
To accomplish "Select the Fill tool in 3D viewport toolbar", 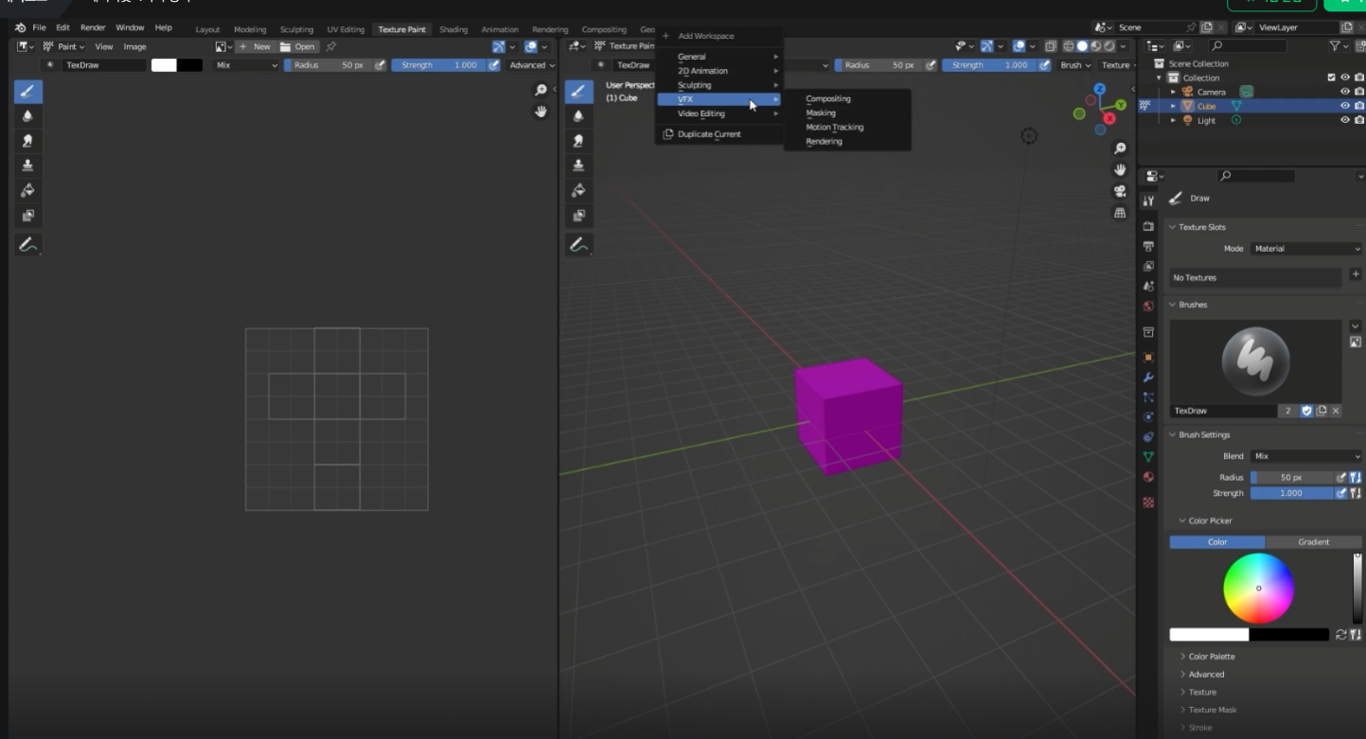I will click(578, 190).
